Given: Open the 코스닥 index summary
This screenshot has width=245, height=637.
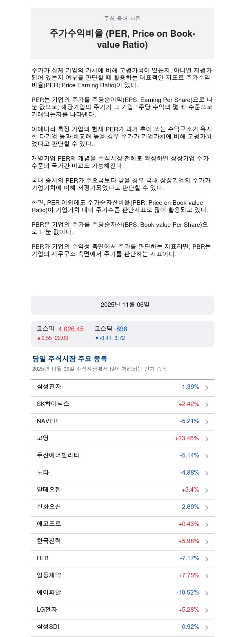Looking at the screenshot, I should tap(111, 333).
